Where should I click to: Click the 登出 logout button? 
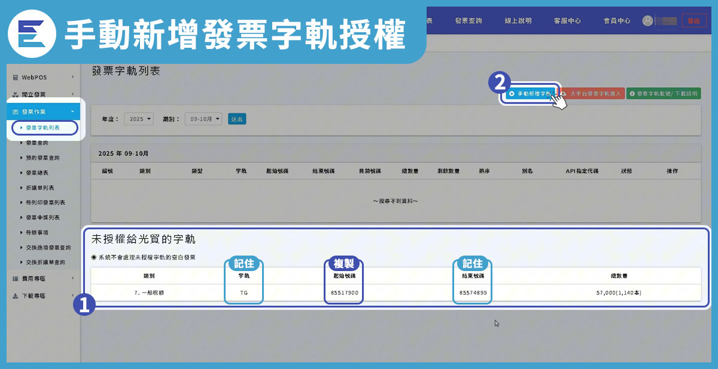tap(695, 20)
